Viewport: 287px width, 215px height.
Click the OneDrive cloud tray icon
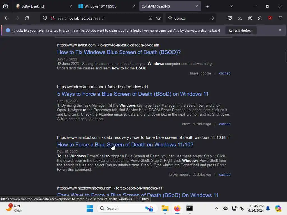pyautogui.click(x=226, y=208)
